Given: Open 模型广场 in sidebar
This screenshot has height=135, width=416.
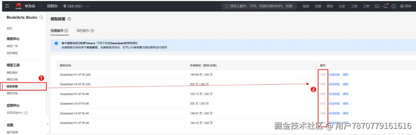Looking at the screenshot, I should coord(12,46).
